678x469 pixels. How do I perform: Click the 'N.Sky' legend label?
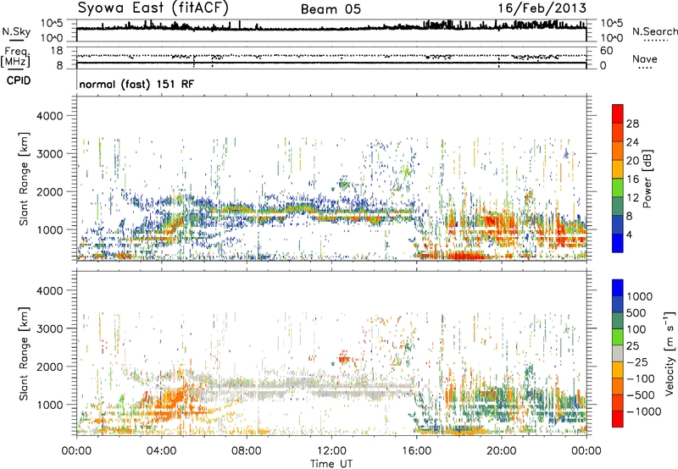click(16, 31)
